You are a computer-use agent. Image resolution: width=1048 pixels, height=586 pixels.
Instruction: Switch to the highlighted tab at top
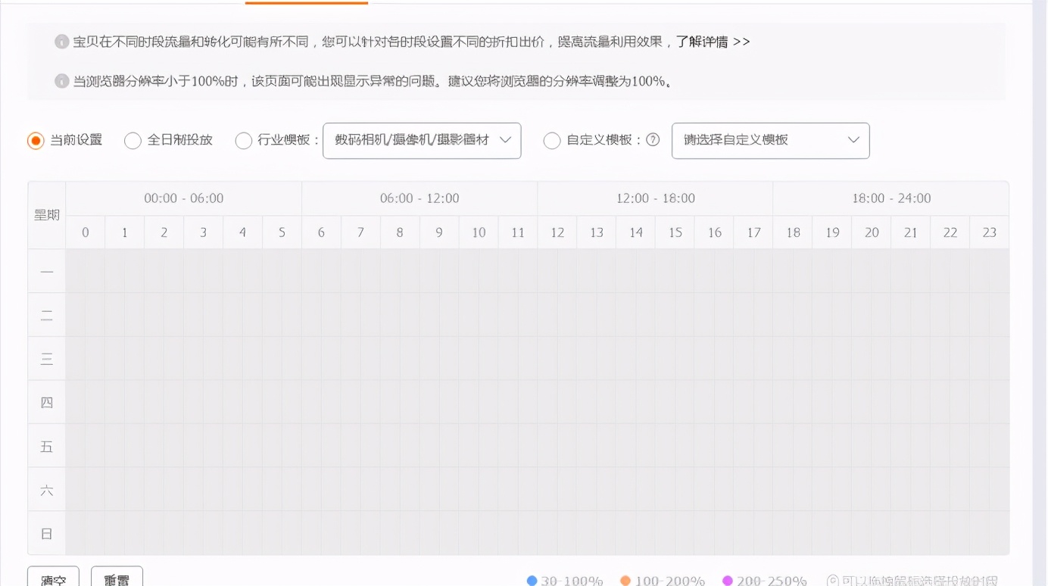tap(306, 4)
